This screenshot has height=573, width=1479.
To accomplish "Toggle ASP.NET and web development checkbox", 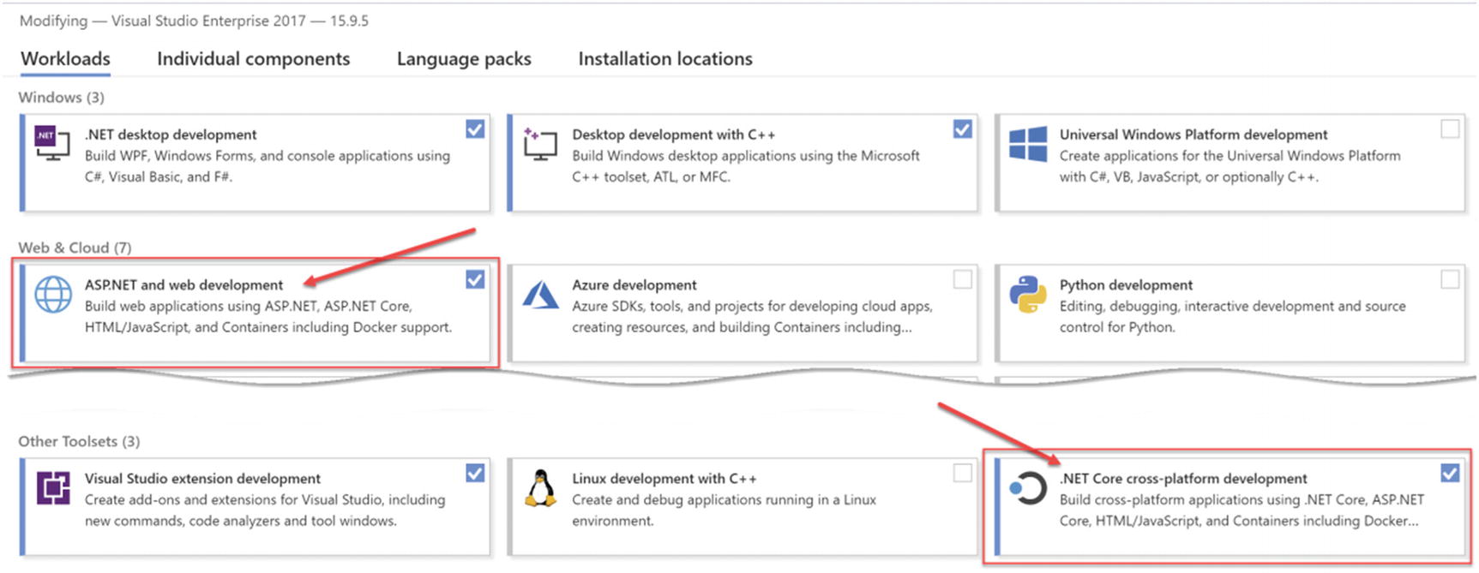I will [x=475, y=279].
